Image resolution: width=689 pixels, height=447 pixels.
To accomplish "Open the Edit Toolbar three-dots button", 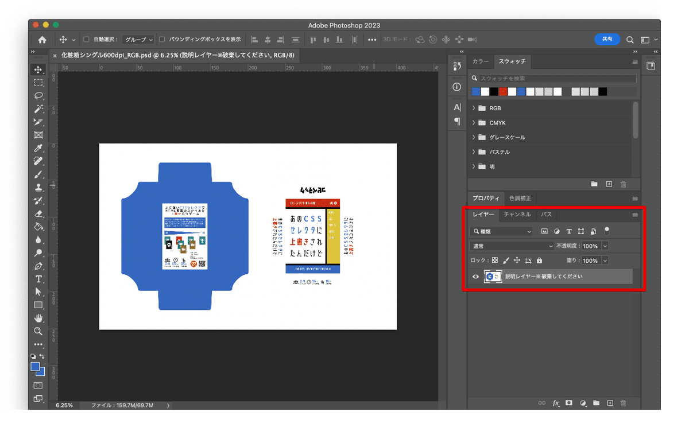I will tap(38, 345).
